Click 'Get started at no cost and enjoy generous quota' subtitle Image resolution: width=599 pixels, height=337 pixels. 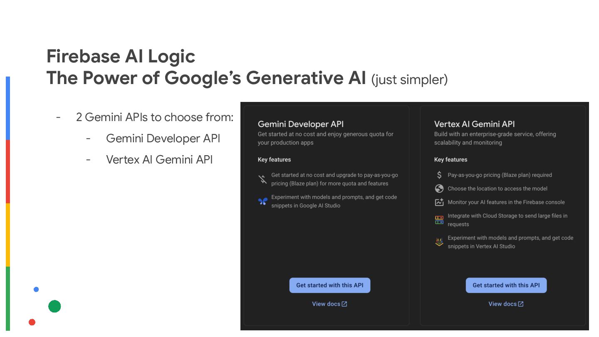tap(326, 138)
